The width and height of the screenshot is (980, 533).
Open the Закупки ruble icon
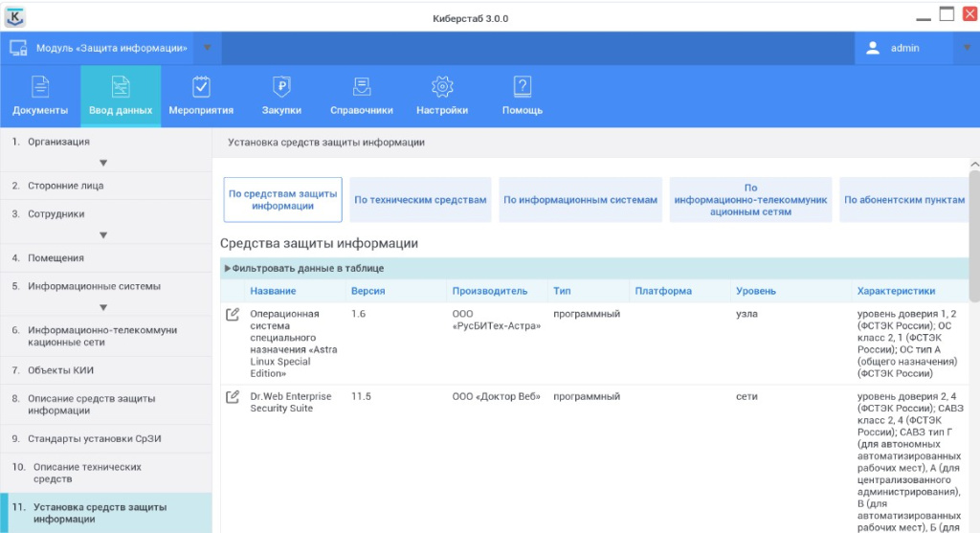pos(281,87)
